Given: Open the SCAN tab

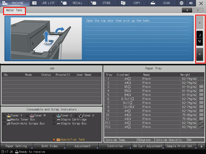Looking at the screenshot, I should 163,3.
